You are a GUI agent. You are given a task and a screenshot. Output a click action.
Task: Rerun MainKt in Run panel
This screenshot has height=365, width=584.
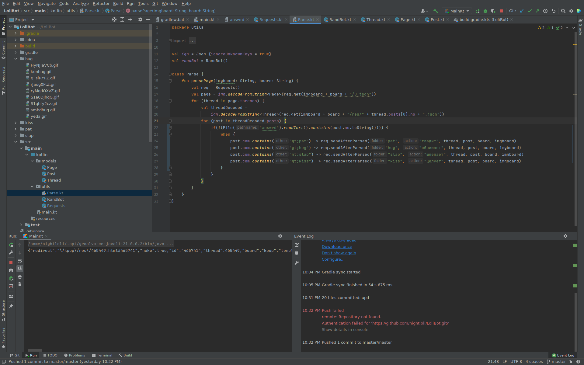pyautogui.click(x=11, y=245)
